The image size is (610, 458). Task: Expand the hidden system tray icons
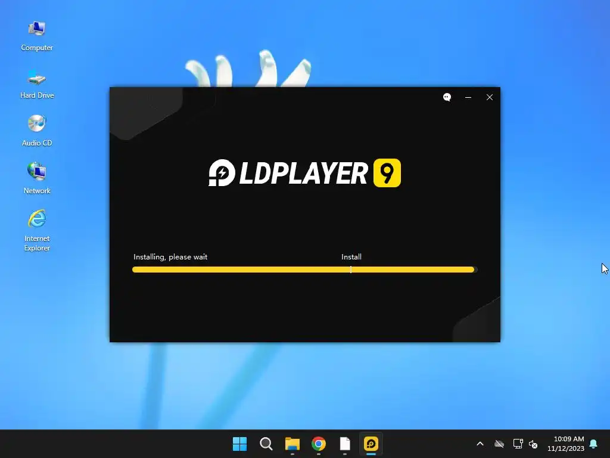[480, 444]
